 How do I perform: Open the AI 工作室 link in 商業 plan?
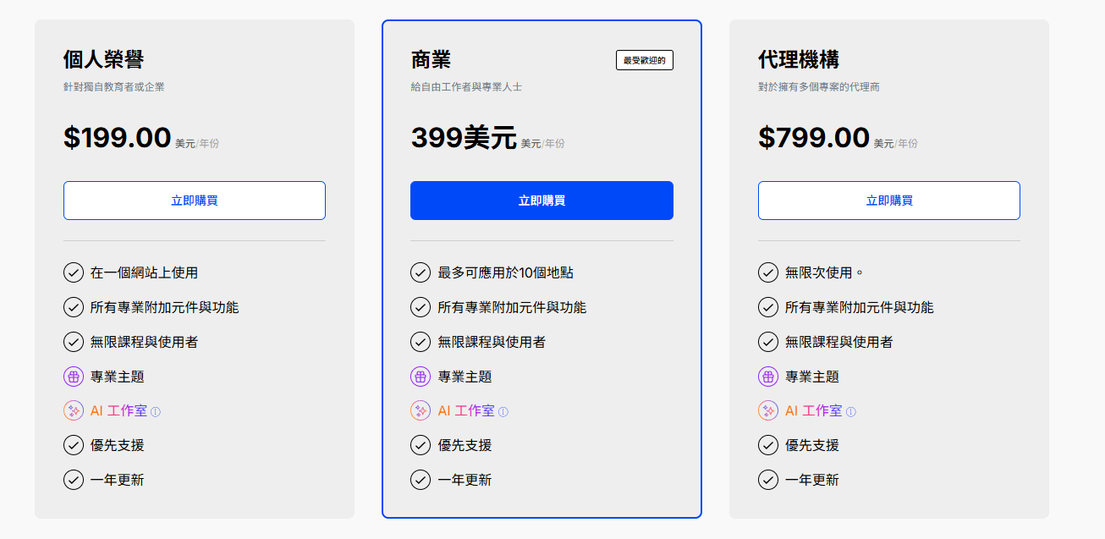coord(466,411)
